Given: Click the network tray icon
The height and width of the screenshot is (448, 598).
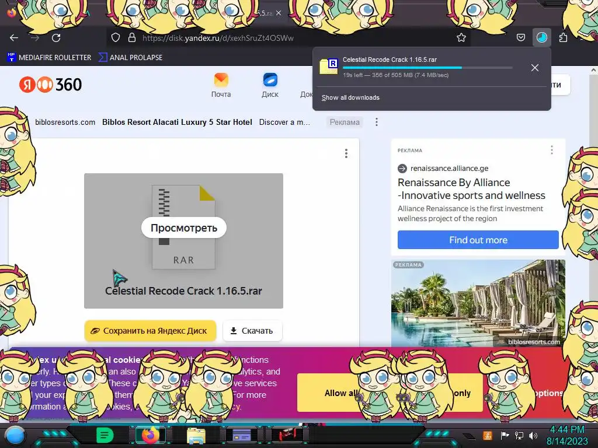Looking at the screenshot, I should (519, 435).
